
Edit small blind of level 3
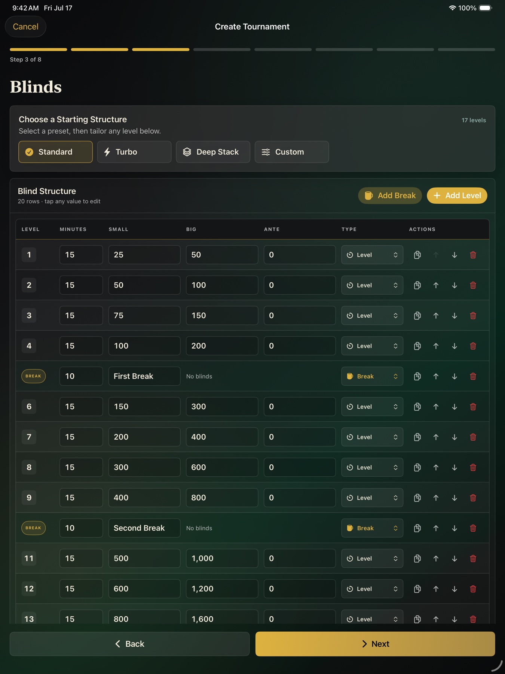pyautogui.click(x=144, y=316)
